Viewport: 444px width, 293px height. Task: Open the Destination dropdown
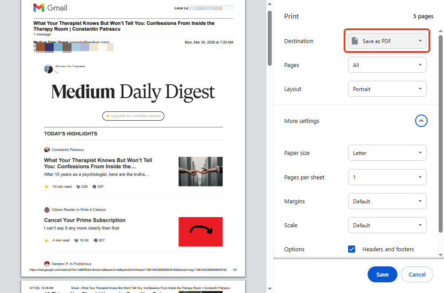[x=387, y=40]
